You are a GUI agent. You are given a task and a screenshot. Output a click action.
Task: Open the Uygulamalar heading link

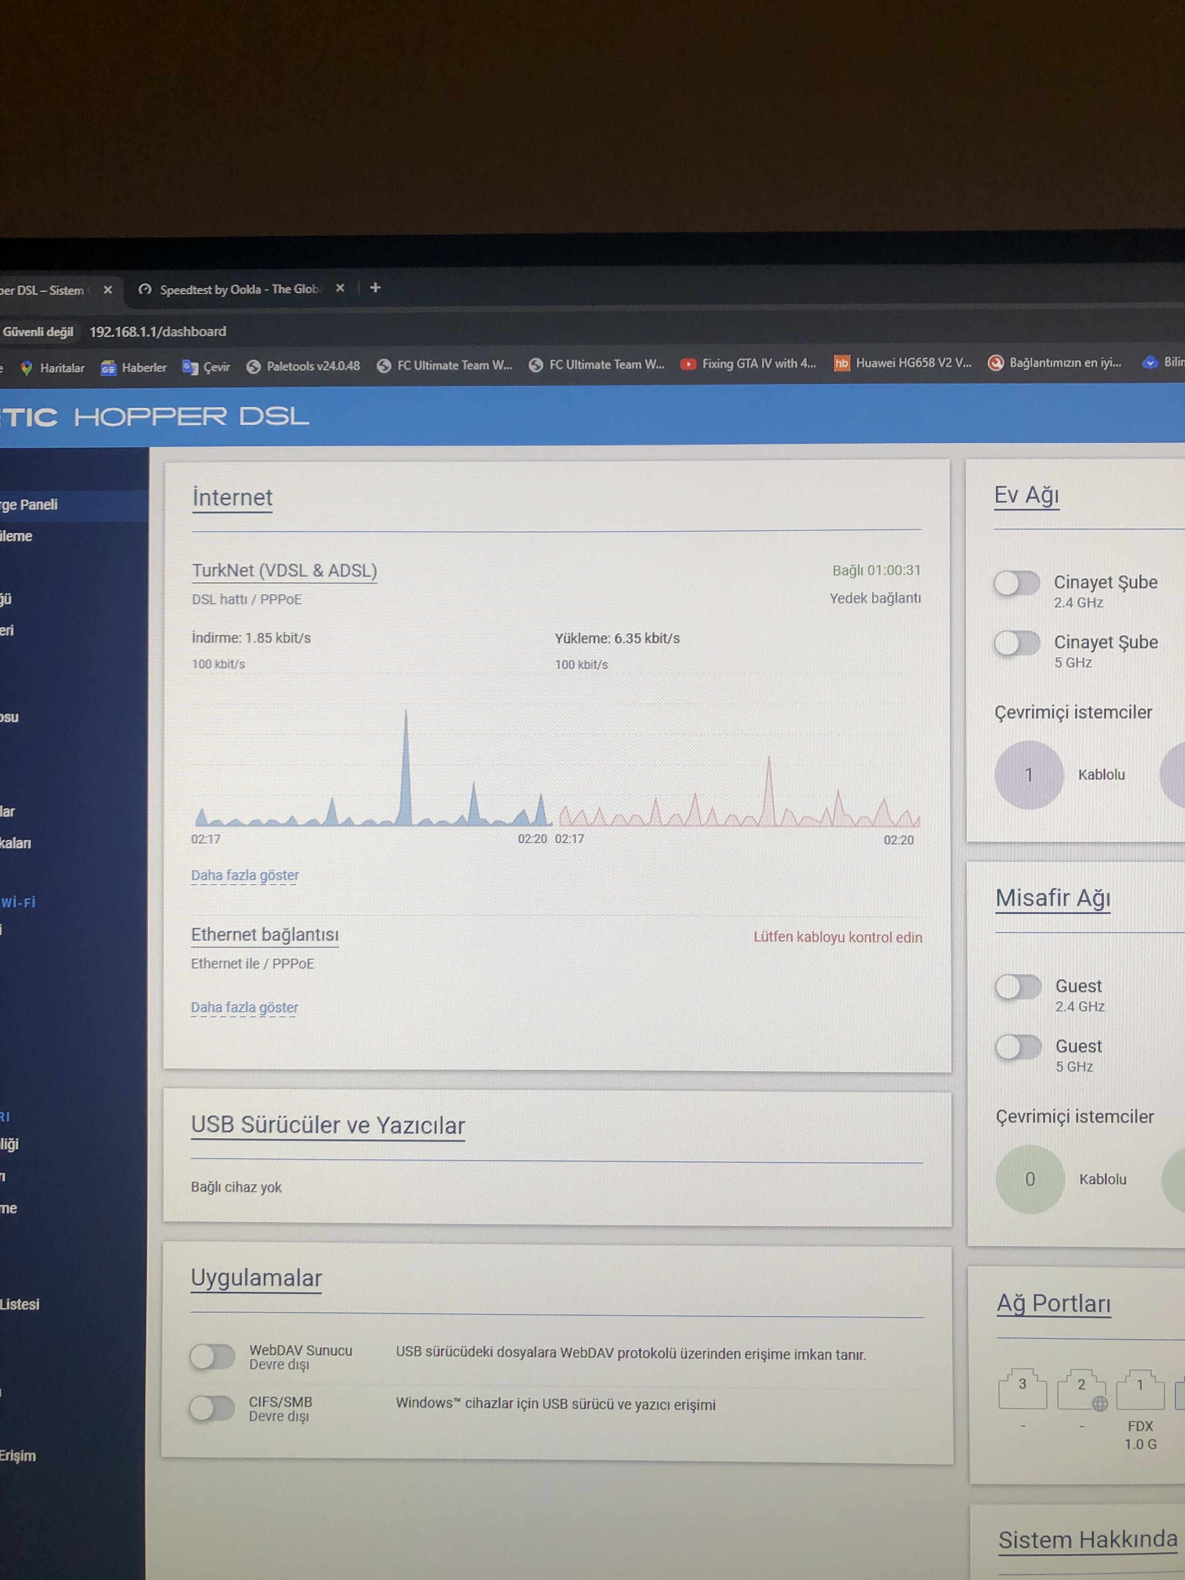coord(256,1278)
